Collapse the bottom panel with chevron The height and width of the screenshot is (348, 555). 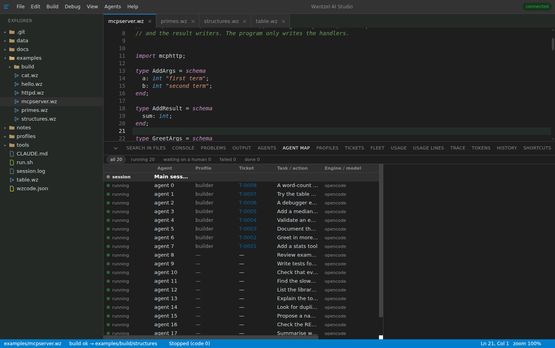[116, 148]
